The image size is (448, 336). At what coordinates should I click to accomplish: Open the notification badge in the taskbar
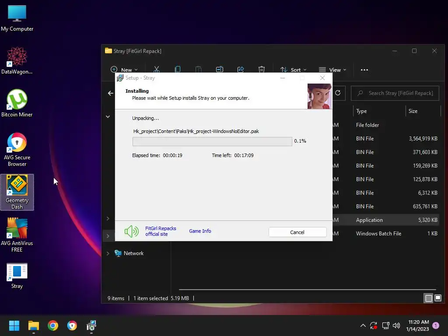[x=436, y=325]
